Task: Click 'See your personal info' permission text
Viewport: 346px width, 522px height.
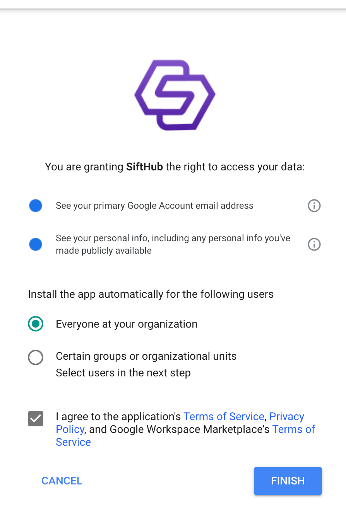Action: (x=173, y=239)
